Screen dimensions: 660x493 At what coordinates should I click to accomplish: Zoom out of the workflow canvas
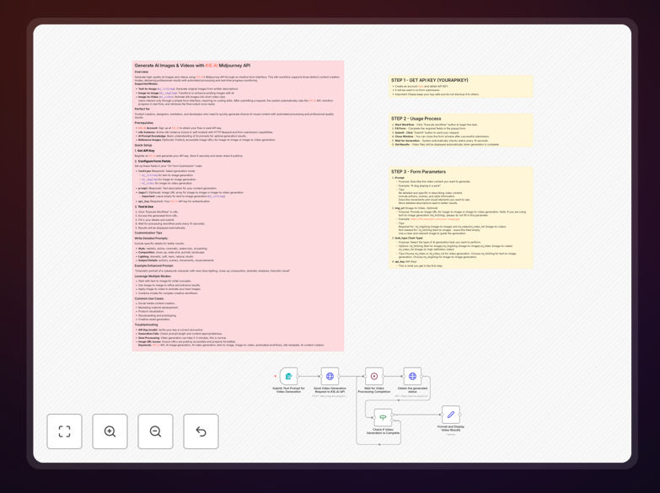click(155, 431)
